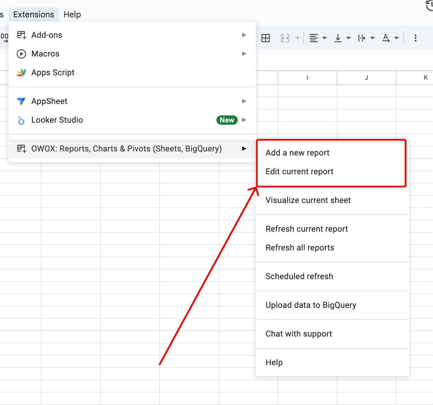This screenshot has height=405, width=433.
Task: Open the three-dot More toolbar menu
Action: [x=415, y=38]
